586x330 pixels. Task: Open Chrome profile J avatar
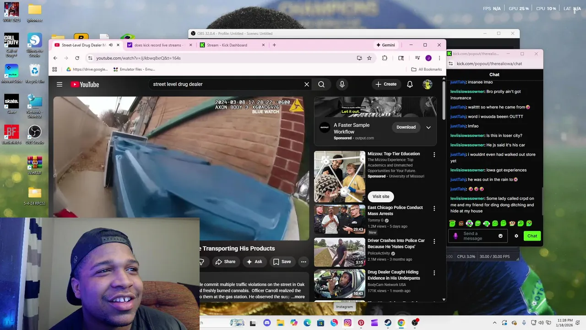coord(429,58)
